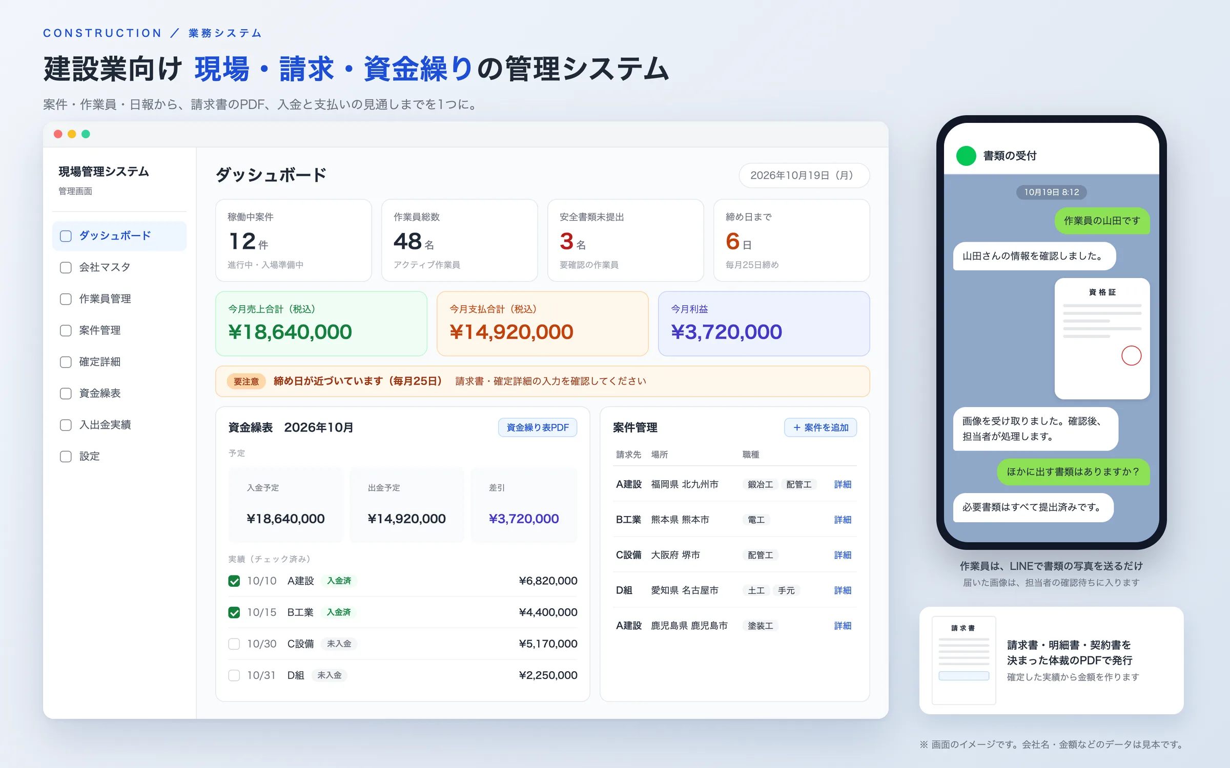The width and height of the screenshot is (1230, 768).
Task: Click the green window maximize dot
Action: coord(86,134)
